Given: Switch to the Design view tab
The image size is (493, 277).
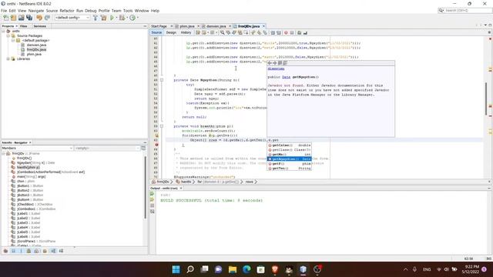Looking at the screenshot, I should coord(171,32).
